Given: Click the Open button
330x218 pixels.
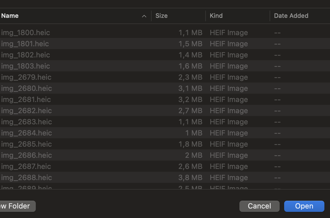Looking at the screenshot, I should click(x=304, y=206).
